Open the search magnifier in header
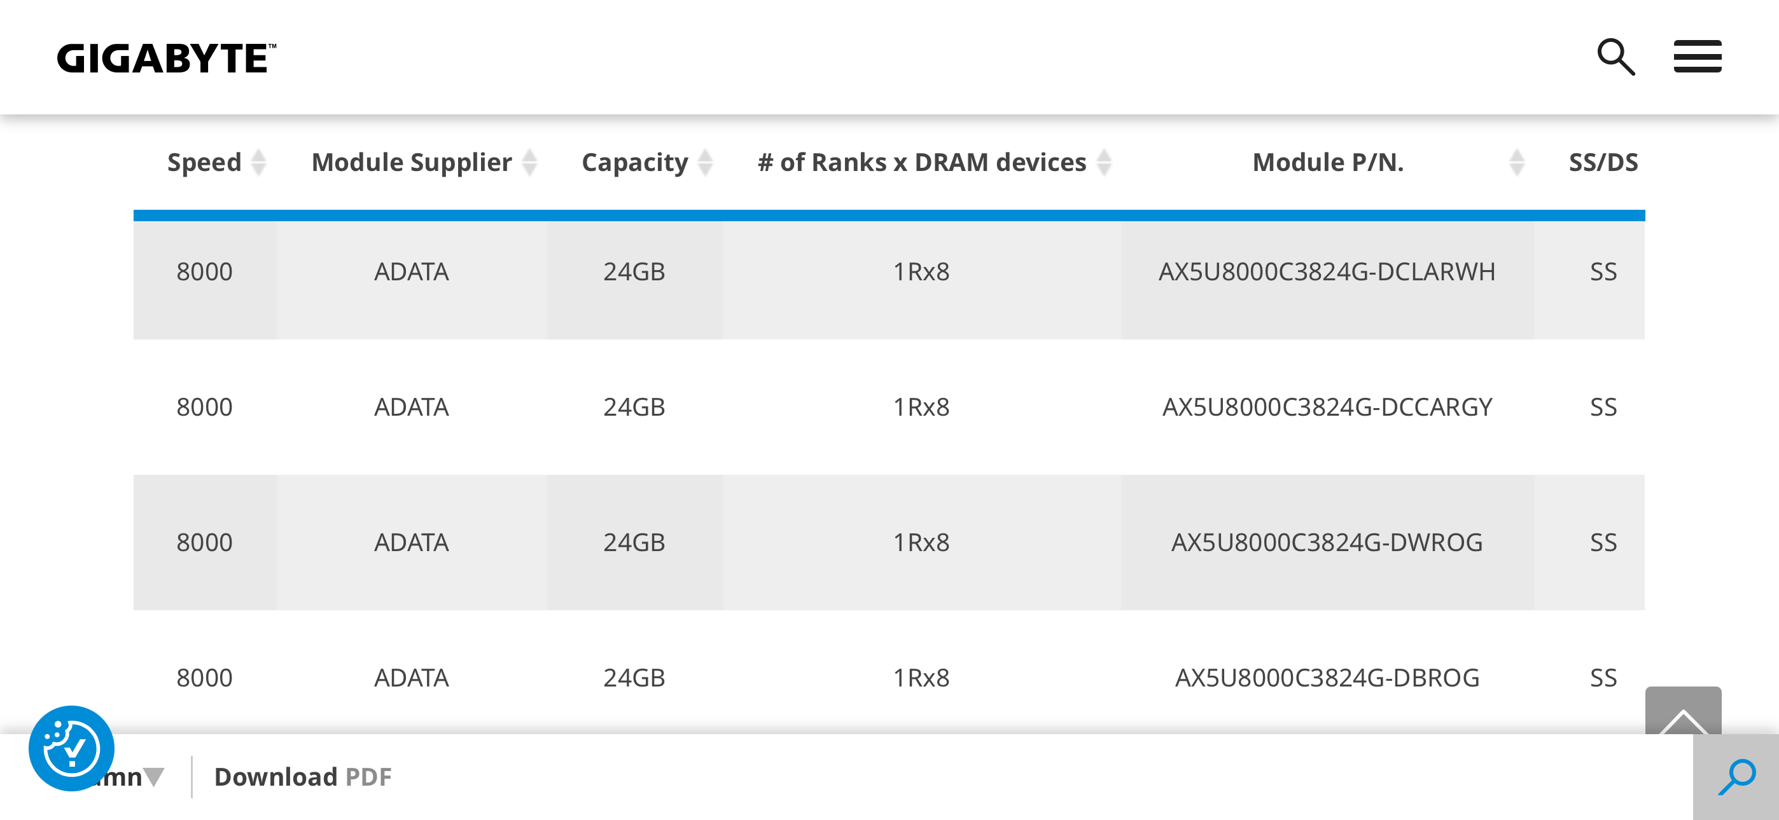Viewport: 1779px width, 820px height. tap(1616, 57)
